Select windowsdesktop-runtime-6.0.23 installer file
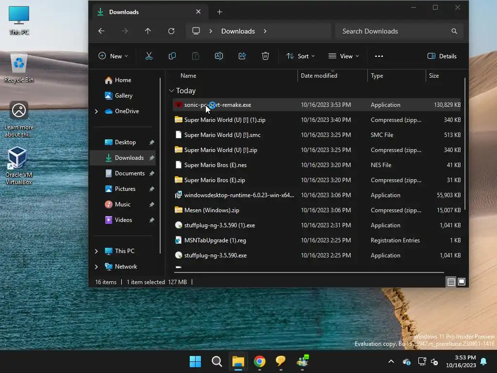 click(317, 195)
